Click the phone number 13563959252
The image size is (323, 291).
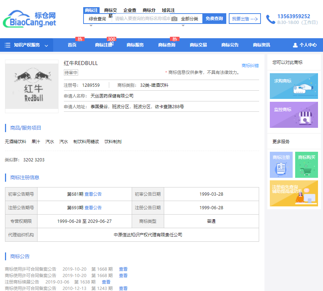click(293, 16)
